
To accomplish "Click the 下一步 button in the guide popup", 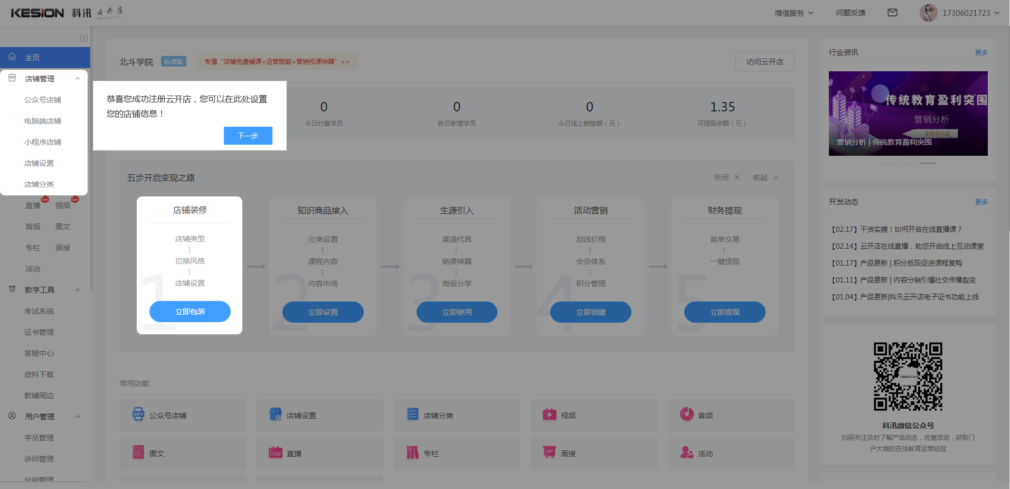I will tap(248, 136).
